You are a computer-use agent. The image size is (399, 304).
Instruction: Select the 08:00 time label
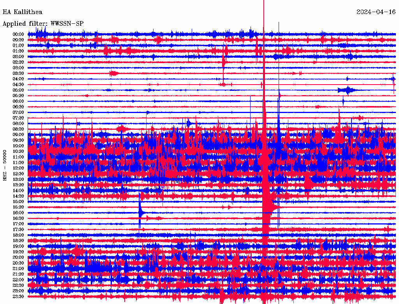coord(18,124)
